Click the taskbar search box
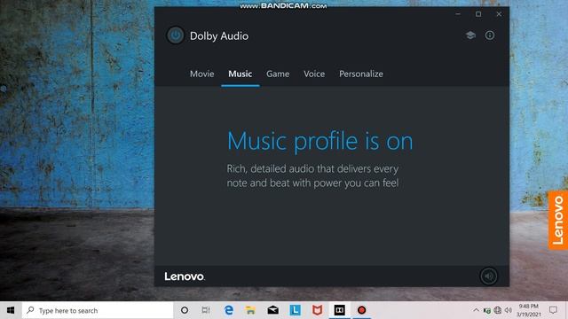Viewport: 568px width, 319px height. coord(98,310)
